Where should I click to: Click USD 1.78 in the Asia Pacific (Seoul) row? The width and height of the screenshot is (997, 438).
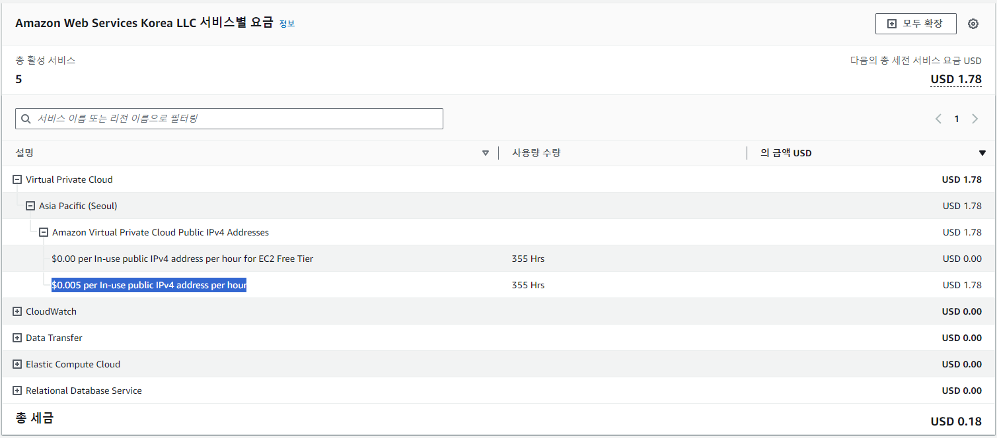coord(962,206)
